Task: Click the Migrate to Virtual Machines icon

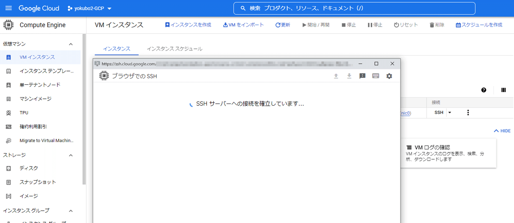Action: tap(9, 140)
